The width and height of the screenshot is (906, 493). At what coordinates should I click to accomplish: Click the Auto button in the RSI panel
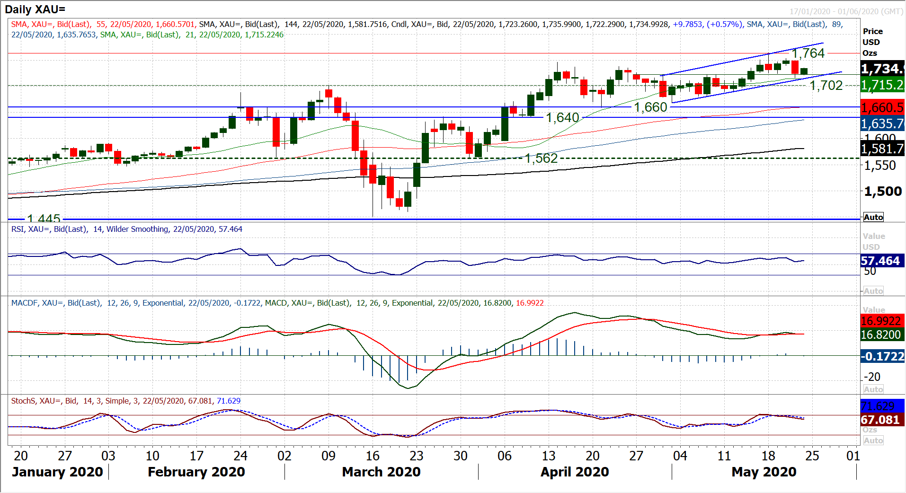tap(873, 291)
